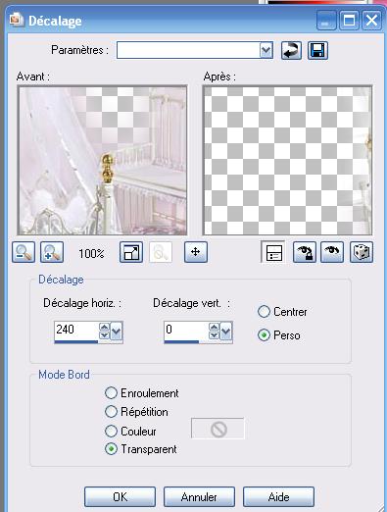The width and height of the screenshot is (387, 512).
Task: Zoom out the preview with the magnifier minus
Action: pos(24,252)
